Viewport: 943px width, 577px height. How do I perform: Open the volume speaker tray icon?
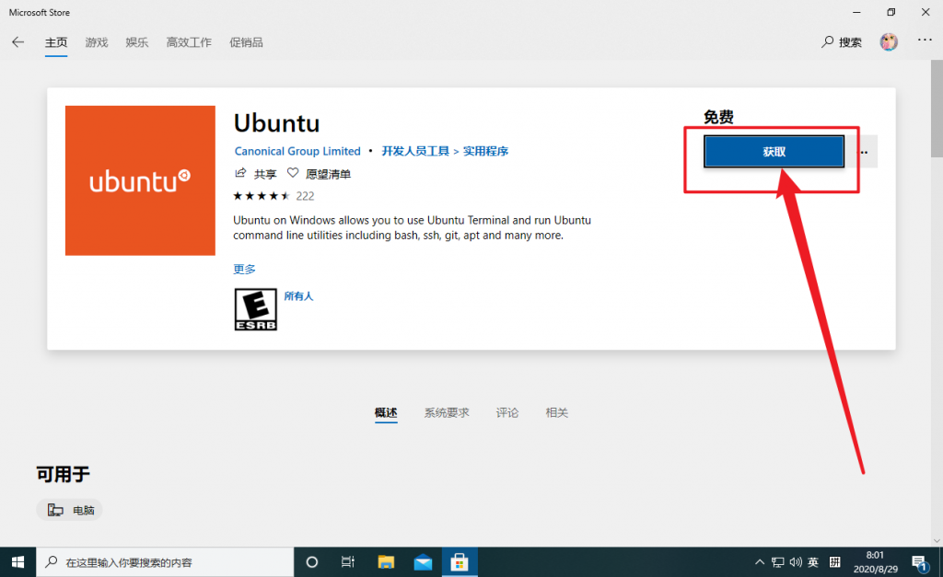pyautogui.click(x=796, y=562)
